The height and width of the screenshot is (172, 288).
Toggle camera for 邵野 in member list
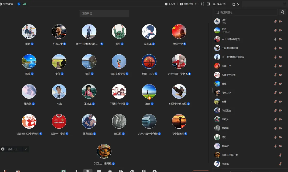pyautogui.click(x=280, y=22)
